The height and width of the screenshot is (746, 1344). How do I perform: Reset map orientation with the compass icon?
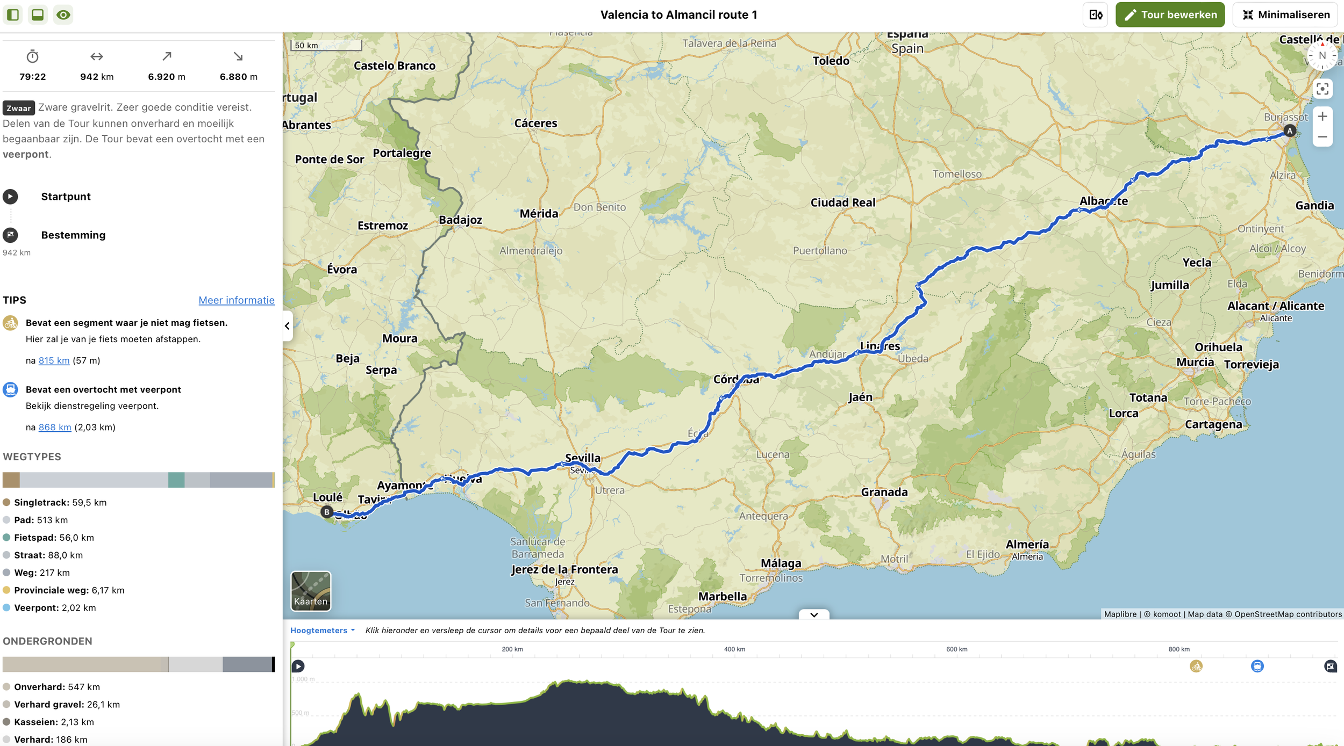[x=1322, y=56]
